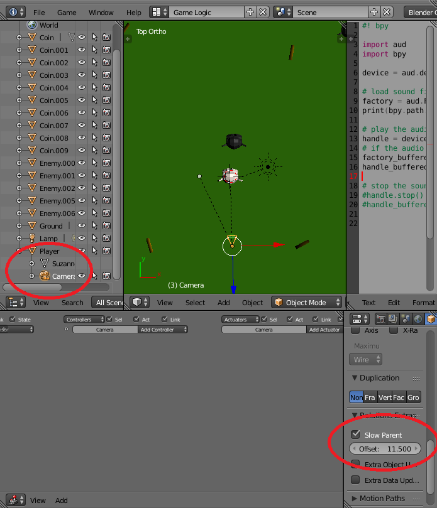Toggle the Slow Parent checkbox
This screenshot has width=437, height=508.
pos(355,435)
